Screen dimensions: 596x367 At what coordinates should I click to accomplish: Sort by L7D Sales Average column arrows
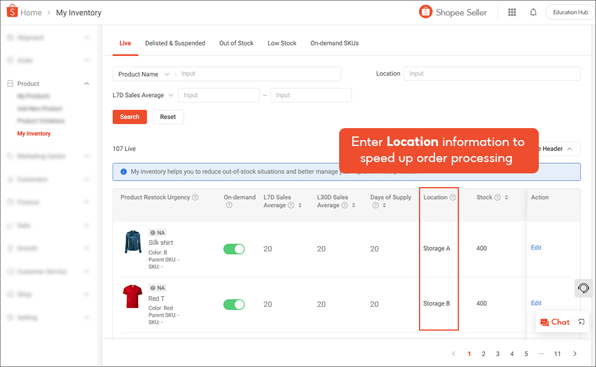coord(300,205)
